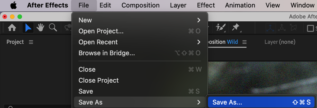
Task: Click Close Project menu entry
Action: tap(98, 80)
